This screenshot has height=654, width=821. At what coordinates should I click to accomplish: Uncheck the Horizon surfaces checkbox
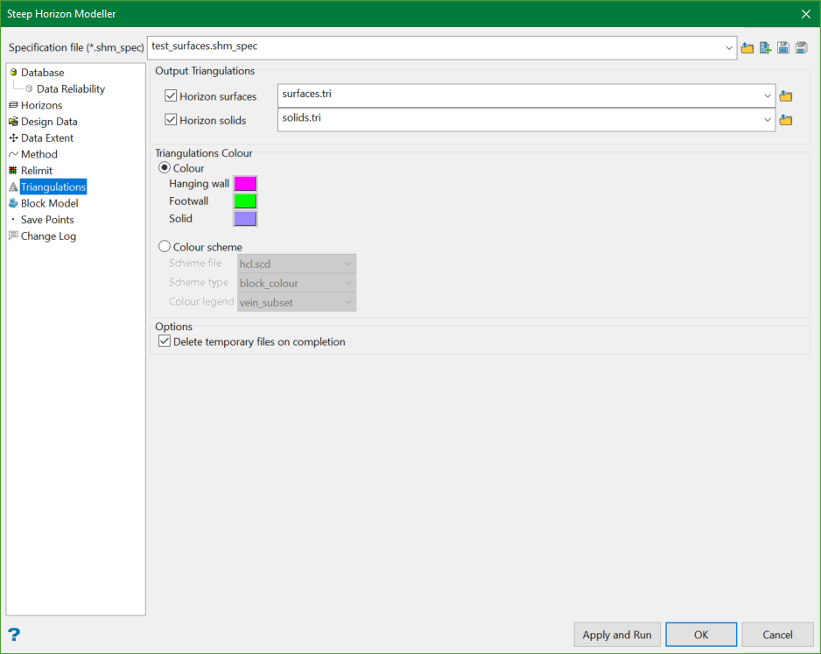[x=171, y=96]
